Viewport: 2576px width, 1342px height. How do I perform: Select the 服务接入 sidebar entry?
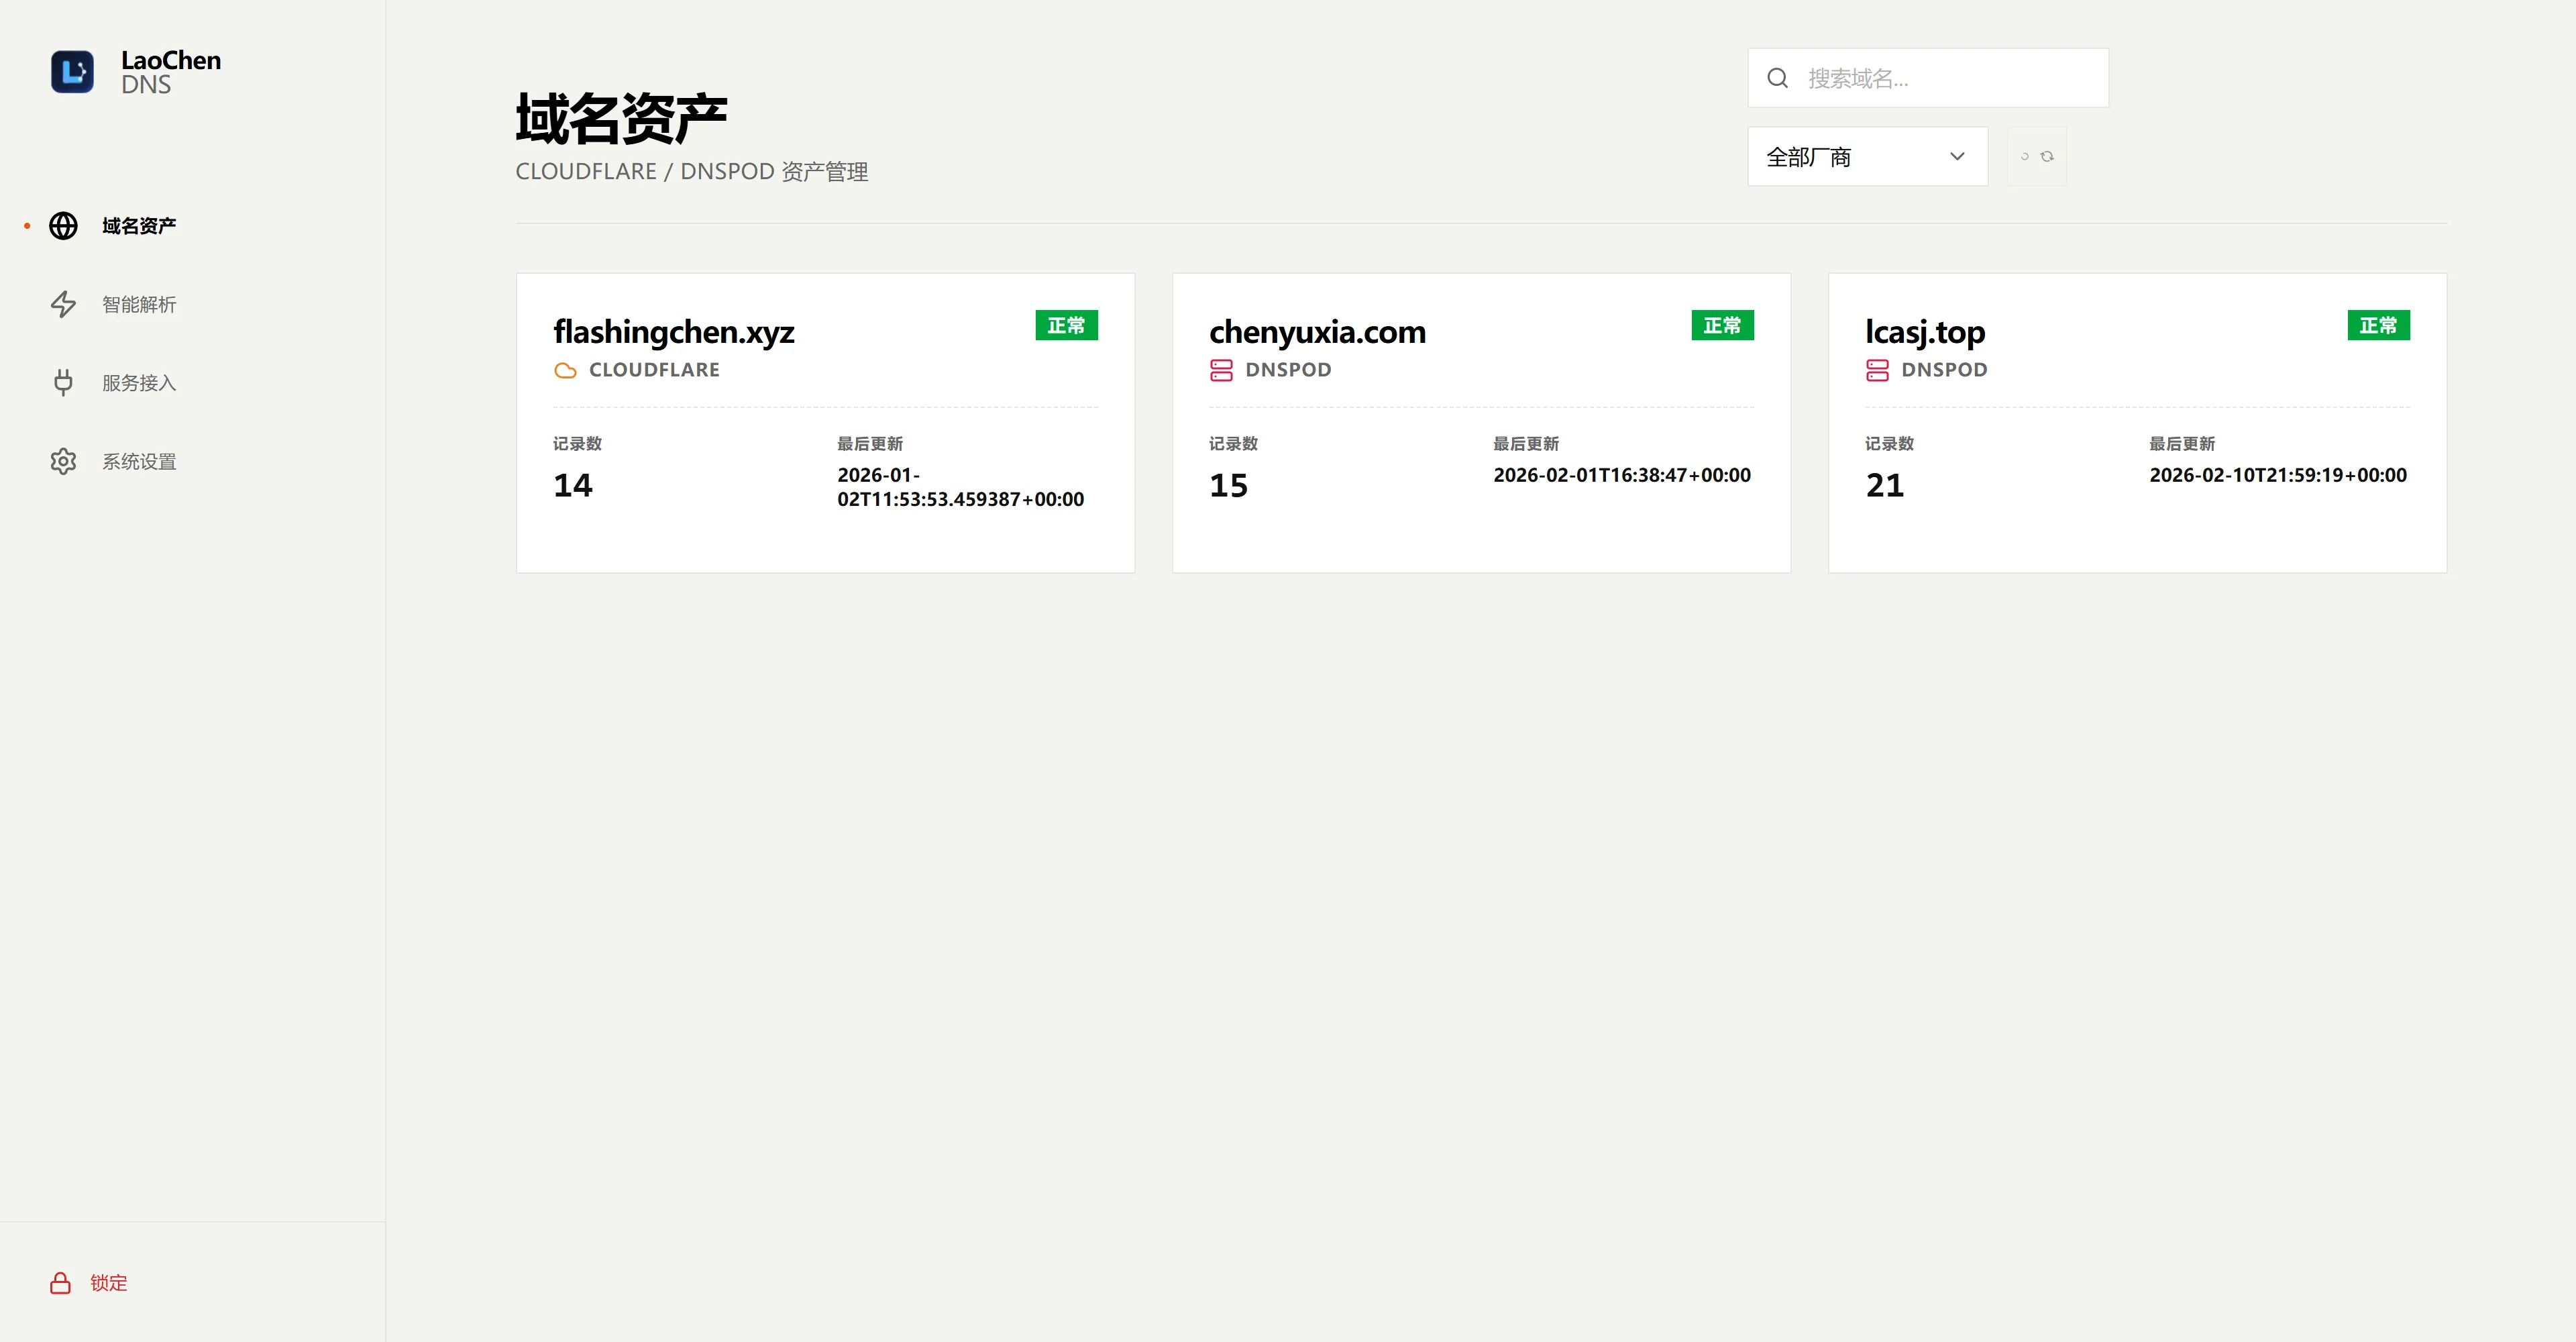tap(139, 383)
